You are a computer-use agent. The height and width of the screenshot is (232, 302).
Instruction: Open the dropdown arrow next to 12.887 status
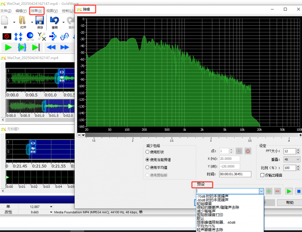51,207
